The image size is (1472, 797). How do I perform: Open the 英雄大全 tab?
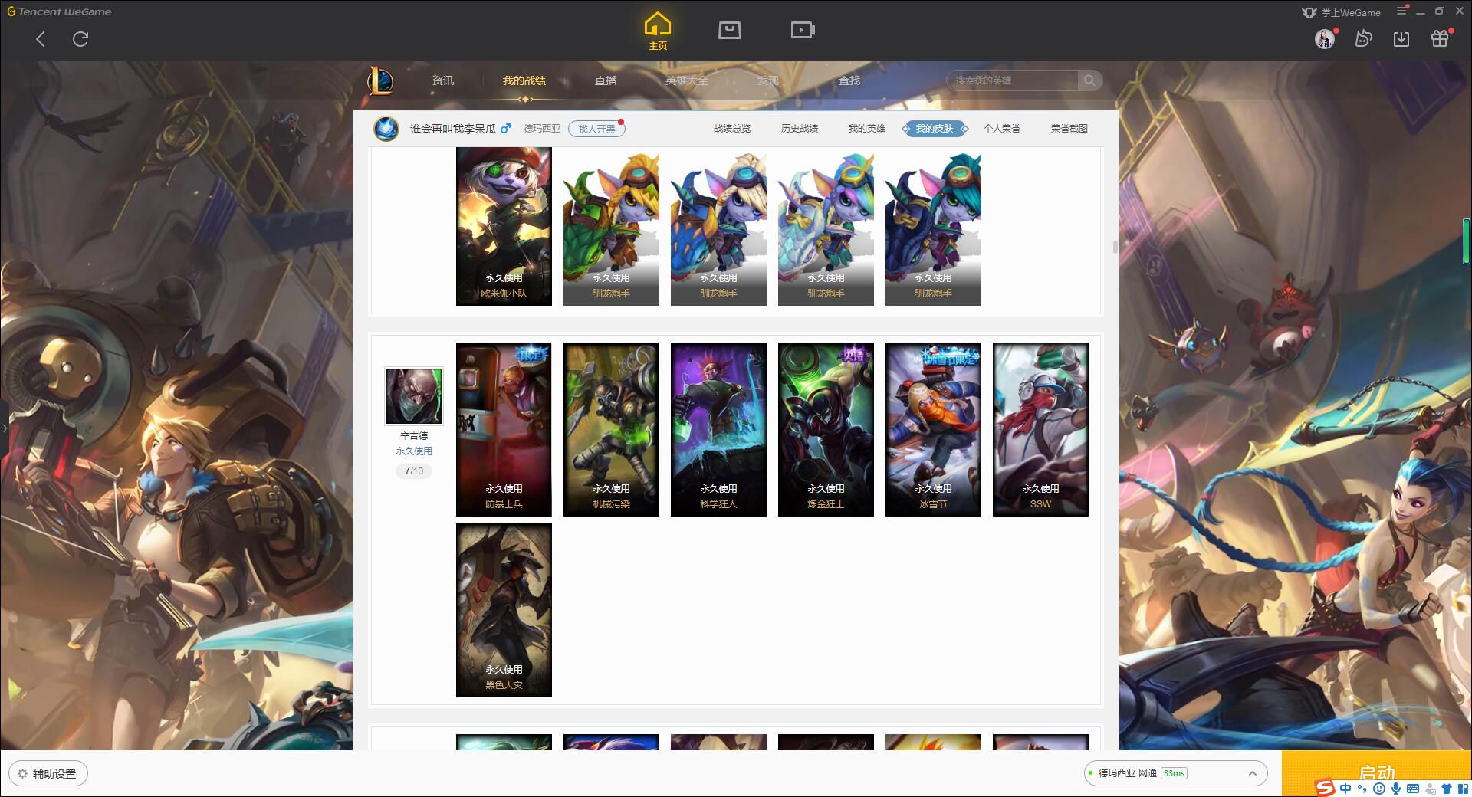687,80
